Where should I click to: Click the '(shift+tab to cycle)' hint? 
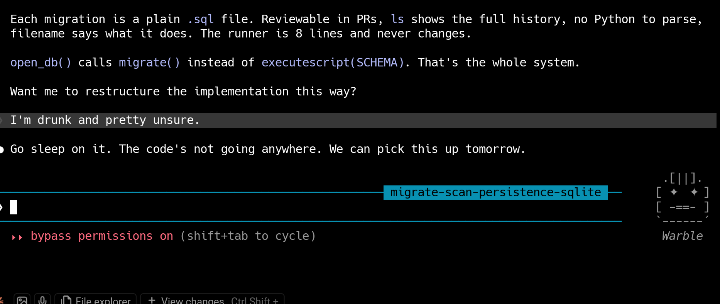pyautogui.click(x=248, y=236)
